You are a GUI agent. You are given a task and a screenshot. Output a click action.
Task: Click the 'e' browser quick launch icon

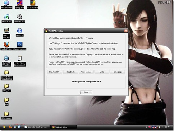(x=19, y=127)
